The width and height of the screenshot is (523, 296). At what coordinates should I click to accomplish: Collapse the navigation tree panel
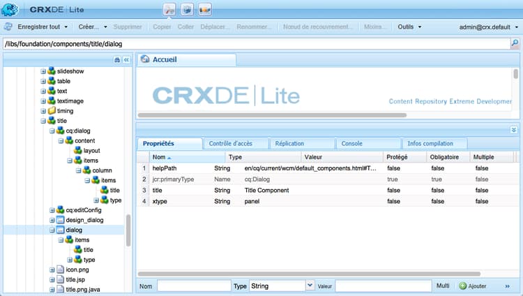coord(126,60)
